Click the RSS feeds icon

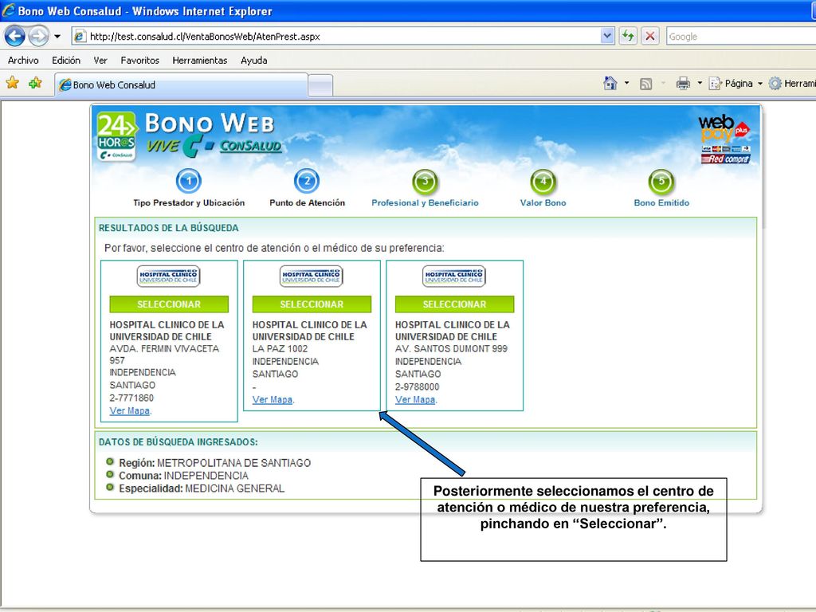point(645,84)
